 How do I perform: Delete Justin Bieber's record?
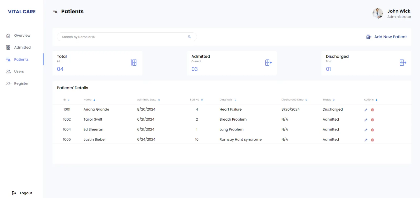tap(372, 140)
